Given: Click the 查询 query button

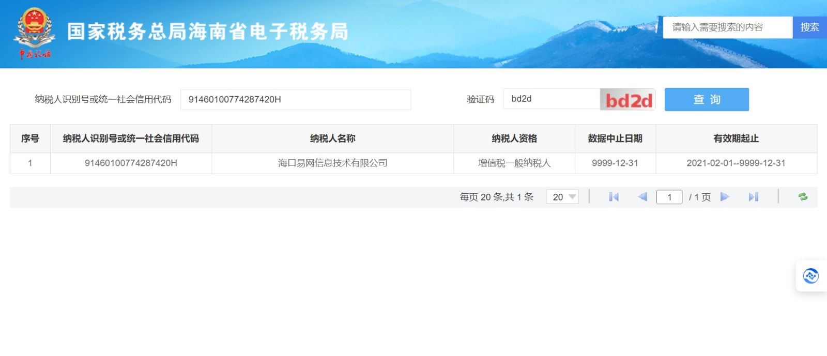Looking at the screenshot, I should pyautogui.click(x=707, y=99).
